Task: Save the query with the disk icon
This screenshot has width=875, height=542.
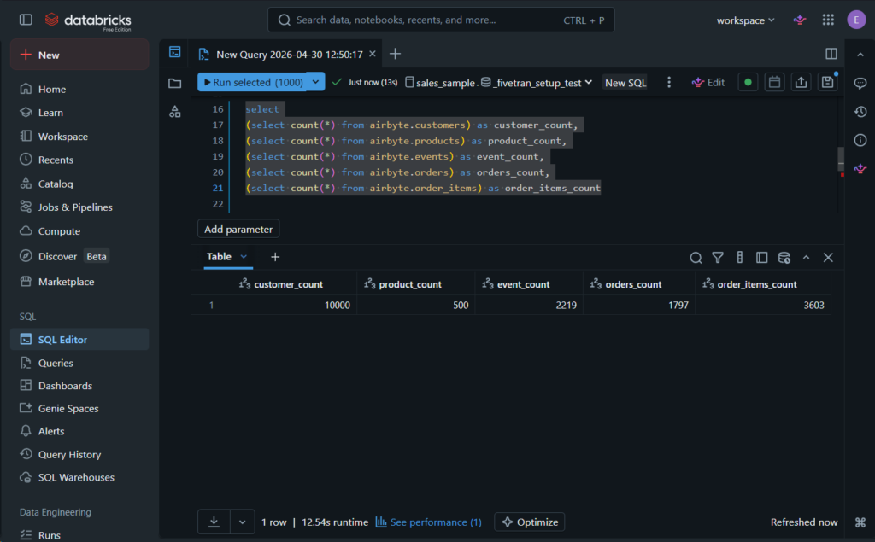Action: point(827,82)
